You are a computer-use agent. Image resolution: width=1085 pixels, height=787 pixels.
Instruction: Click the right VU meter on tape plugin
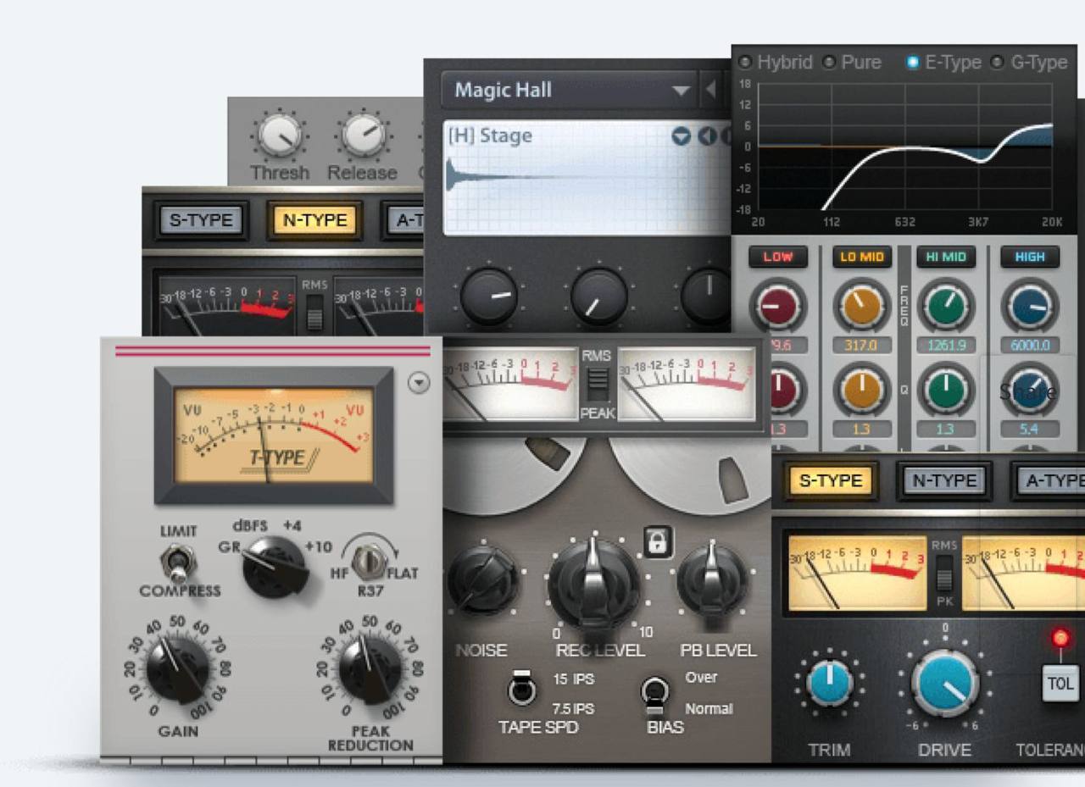tap(687, 386)
